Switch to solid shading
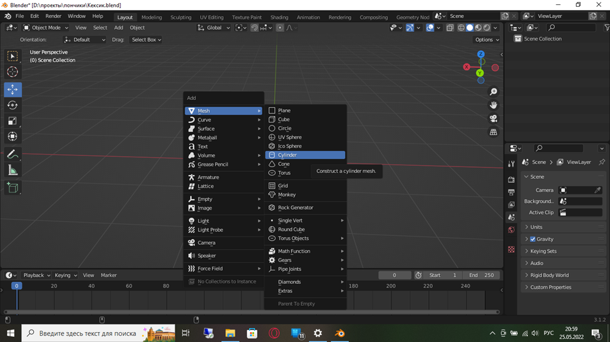The image size is (610, 342). click(x=470, y=27)
